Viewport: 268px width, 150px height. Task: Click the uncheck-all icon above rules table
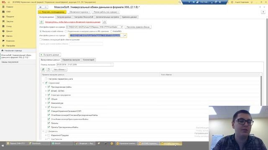49,70
